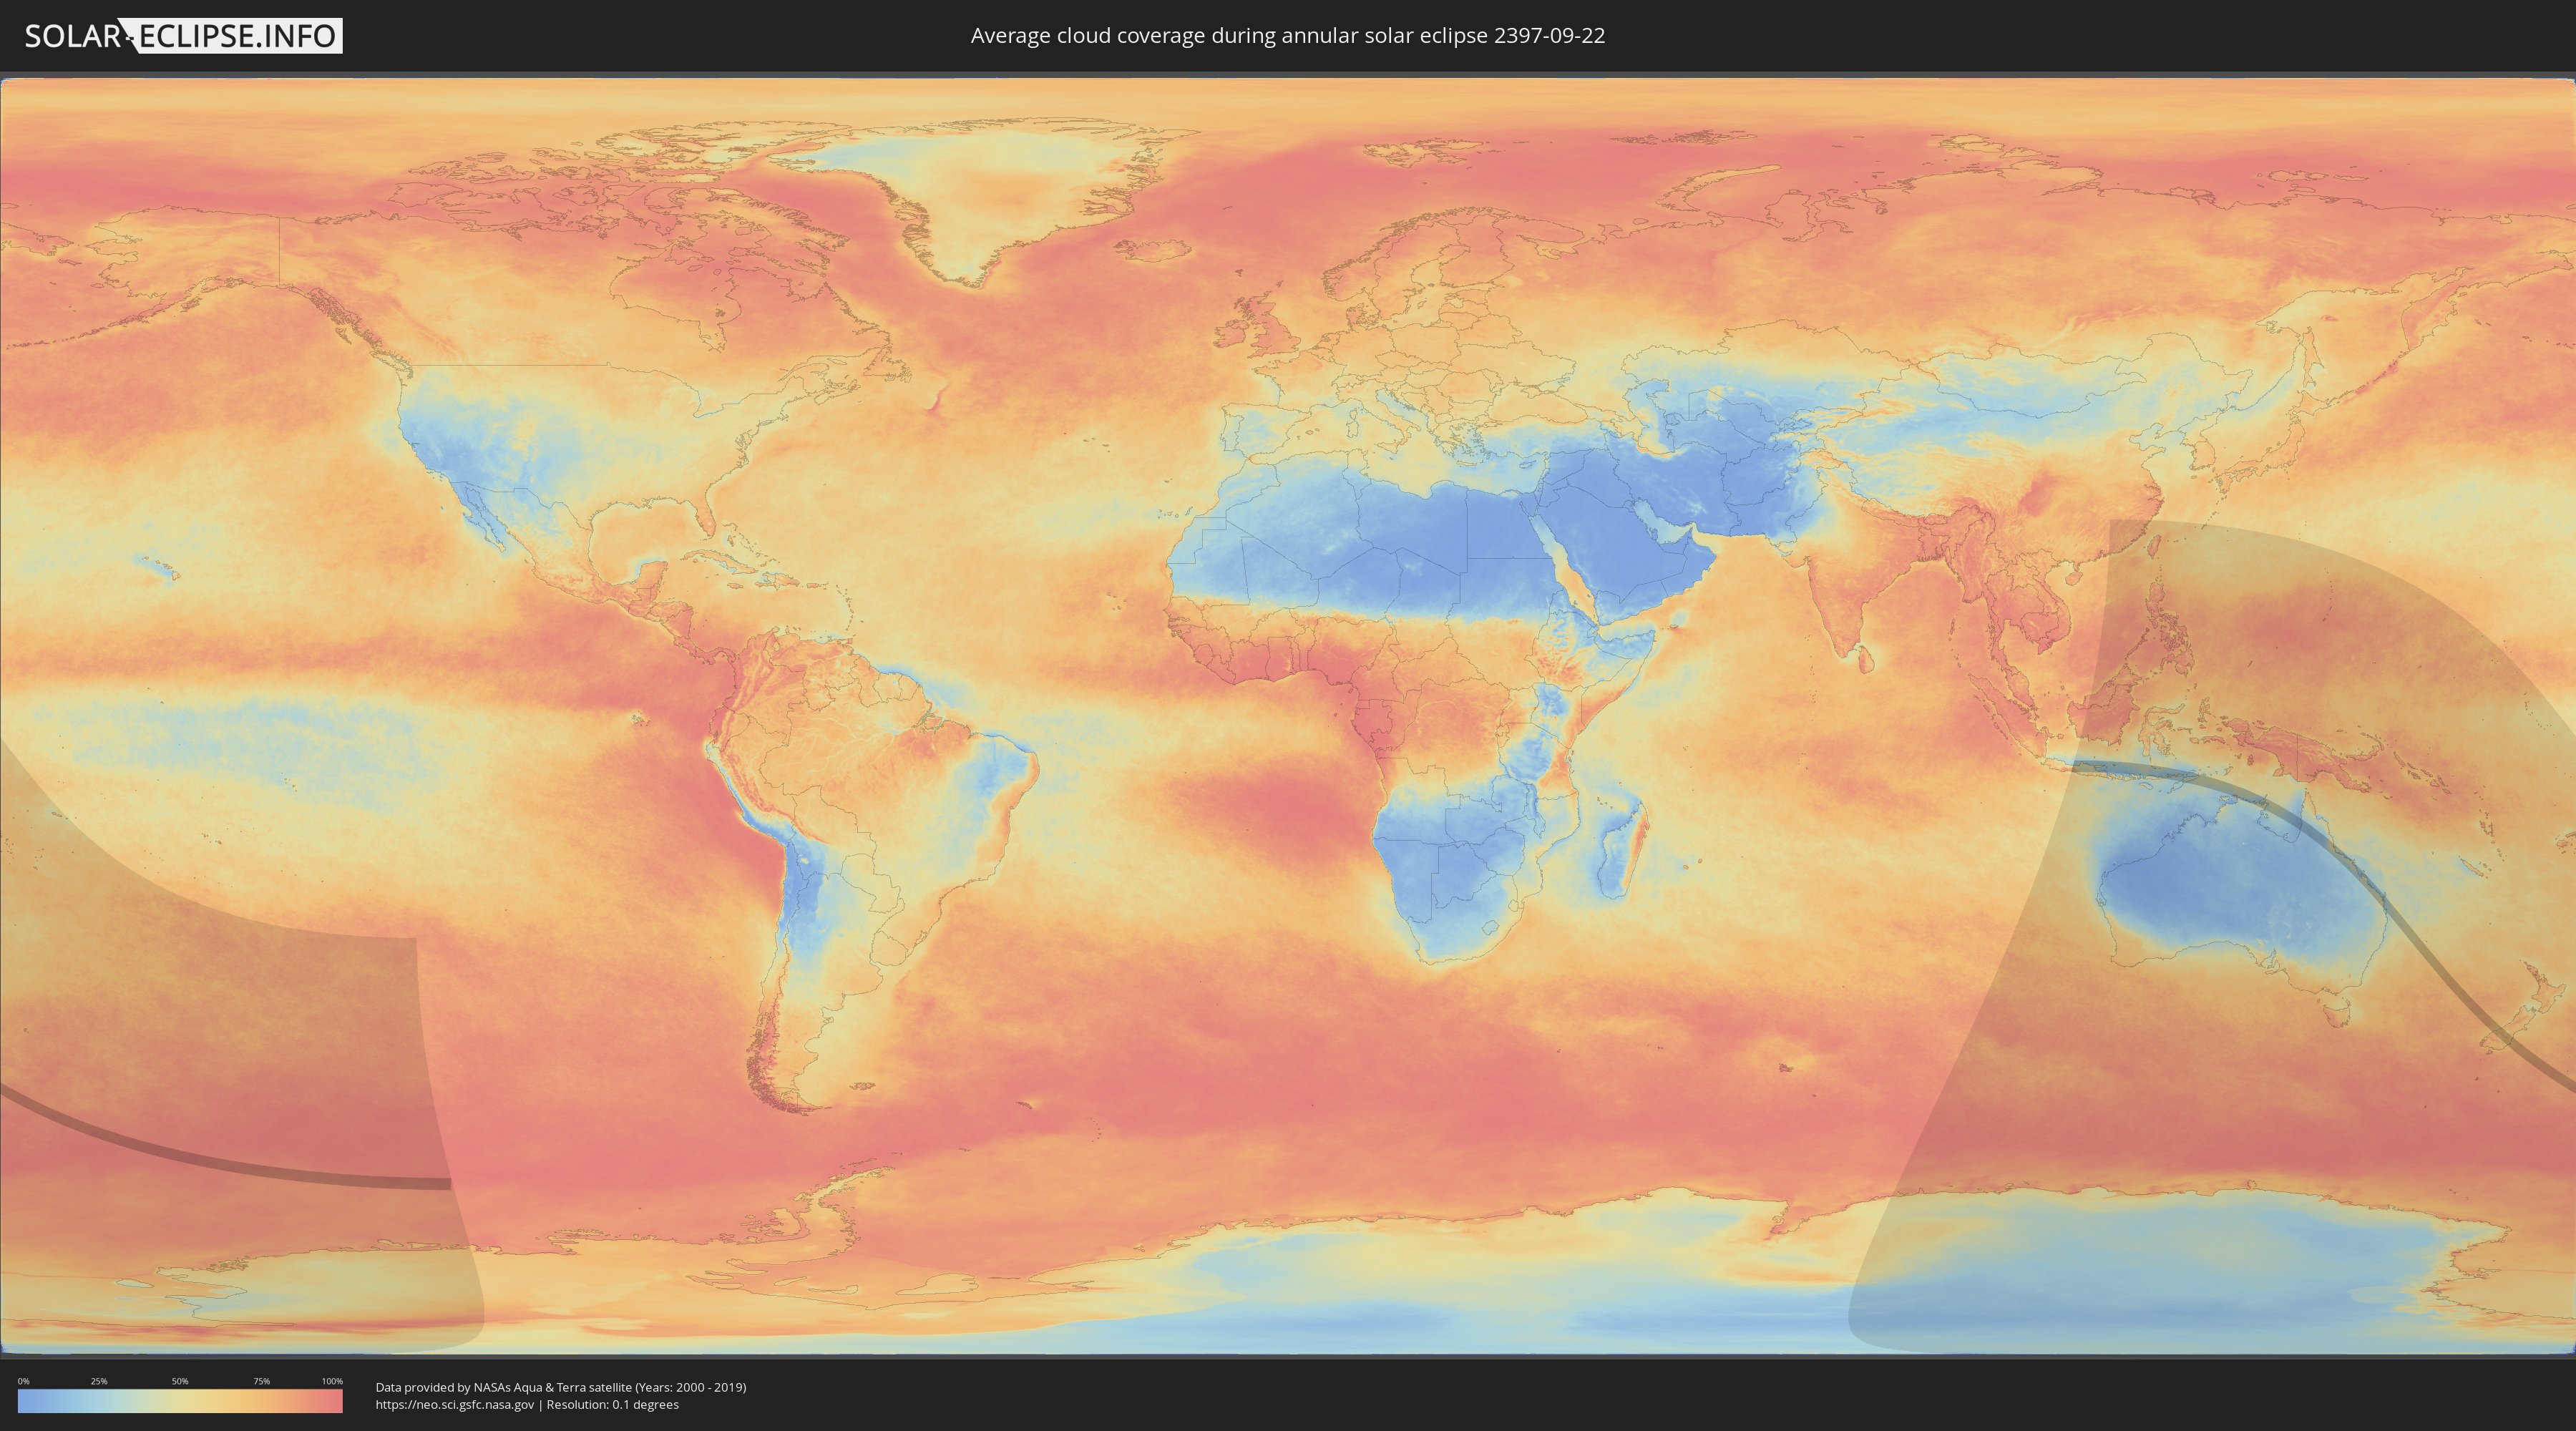Click the SOLAR-ECLIPSE.INFO logo
Viewport: 2576px width, 1431px height.
(183, 36)
